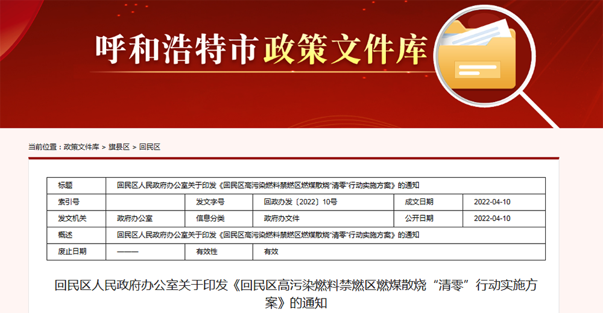Click the 发文字号 label cell
The height and width of the screenshot is (313, 603).
[x=219, y=202]
